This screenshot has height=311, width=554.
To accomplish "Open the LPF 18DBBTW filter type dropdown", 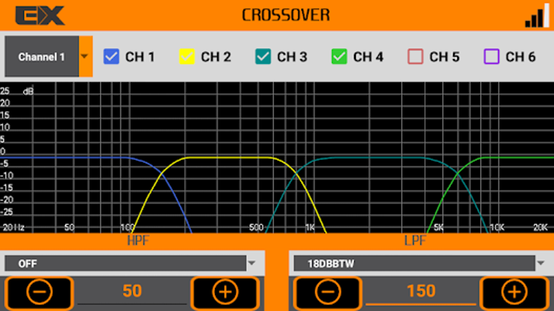I will tap(420, 263).
